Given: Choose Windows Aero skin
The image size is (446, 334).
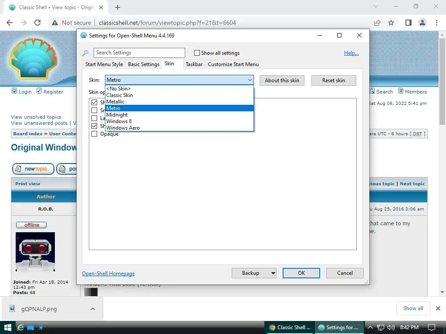Looking at the screenshot, I should pyautogui.click(x=179, y=128).
